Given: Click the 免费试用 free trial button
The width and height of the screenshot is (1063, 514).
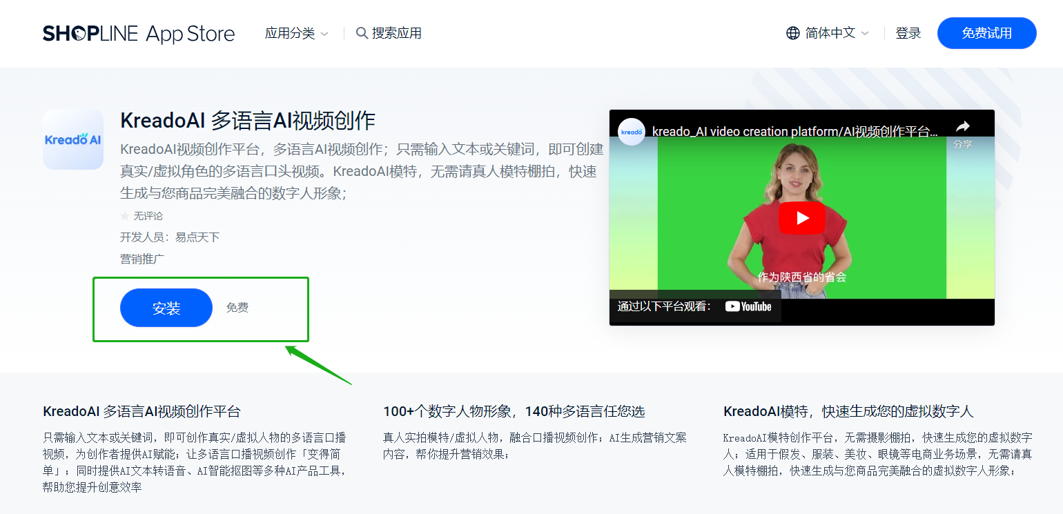Looking at the screenshot, I should (986, 32).
